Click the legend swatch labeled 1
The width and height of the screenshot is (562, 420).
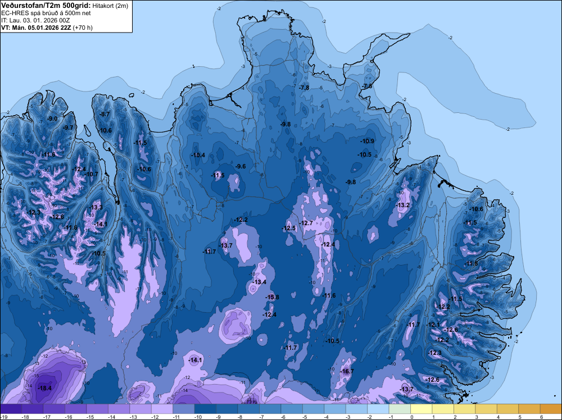(x=443, y=409)
